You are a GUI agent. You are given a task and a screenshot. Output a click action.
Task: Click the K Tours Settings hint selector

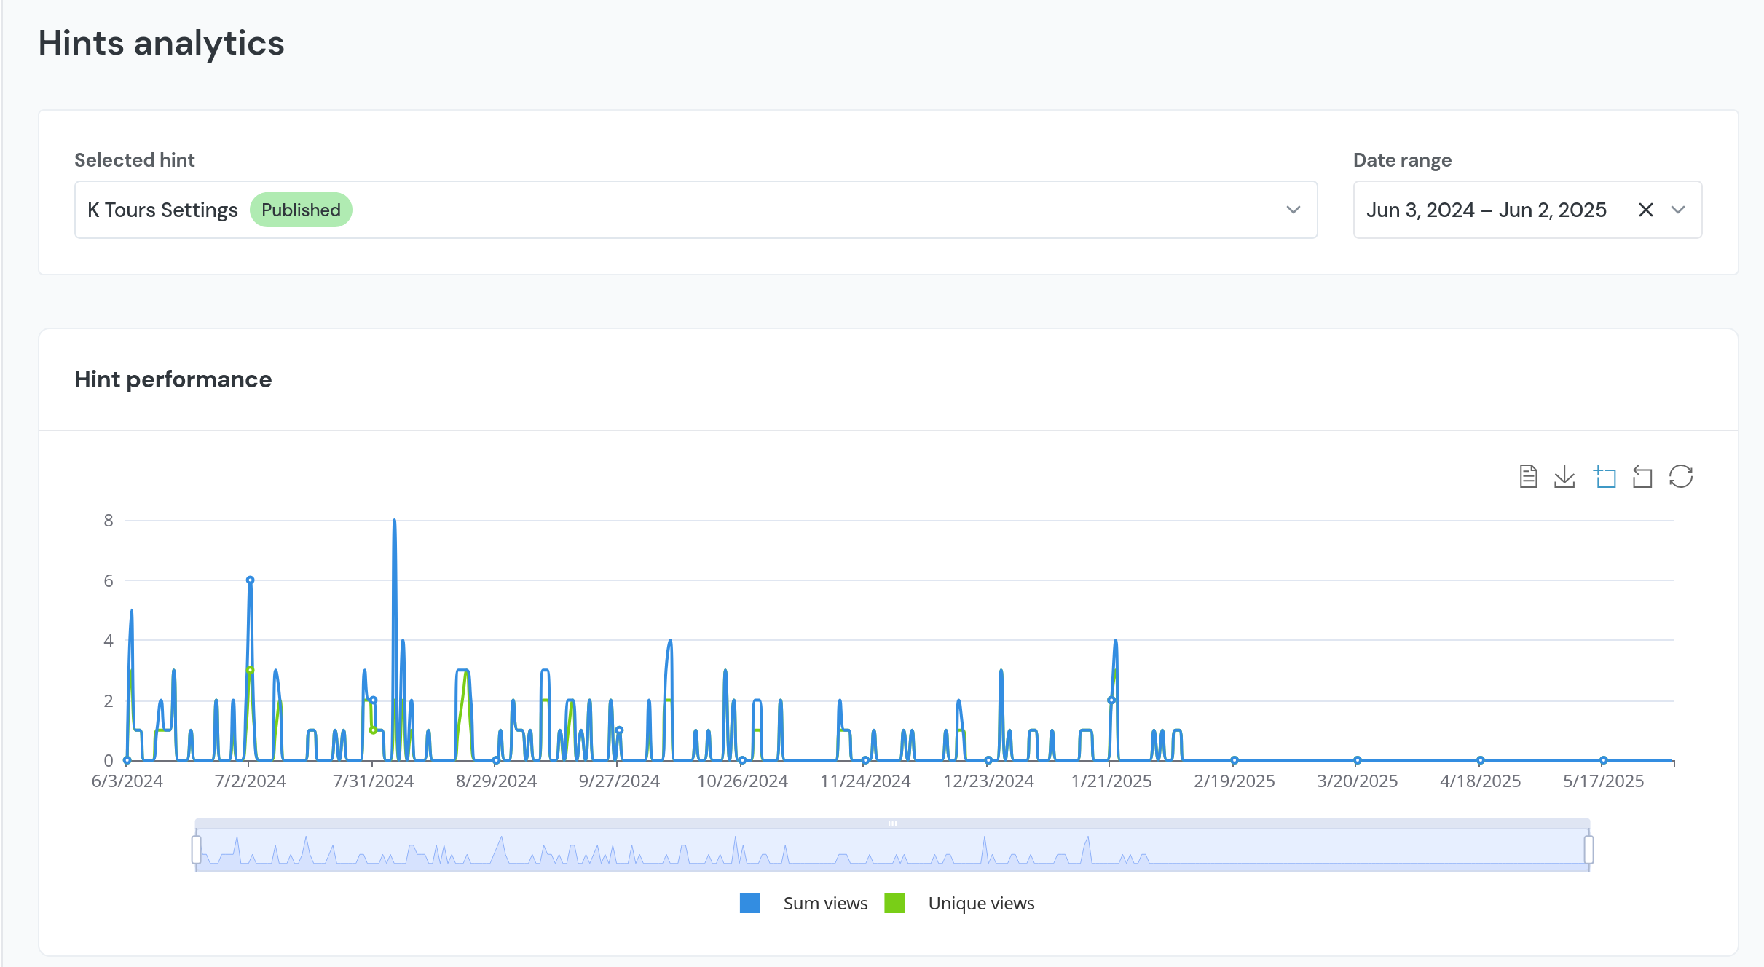click(x=163, y=210)
